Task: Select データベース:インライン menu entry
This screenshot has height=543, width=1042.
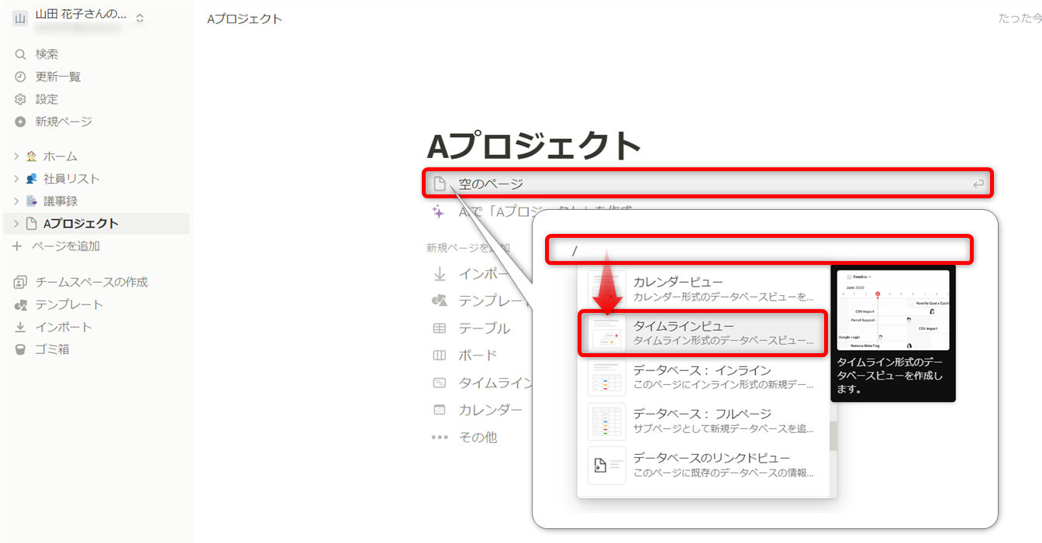Action: [x=703, y=377]
